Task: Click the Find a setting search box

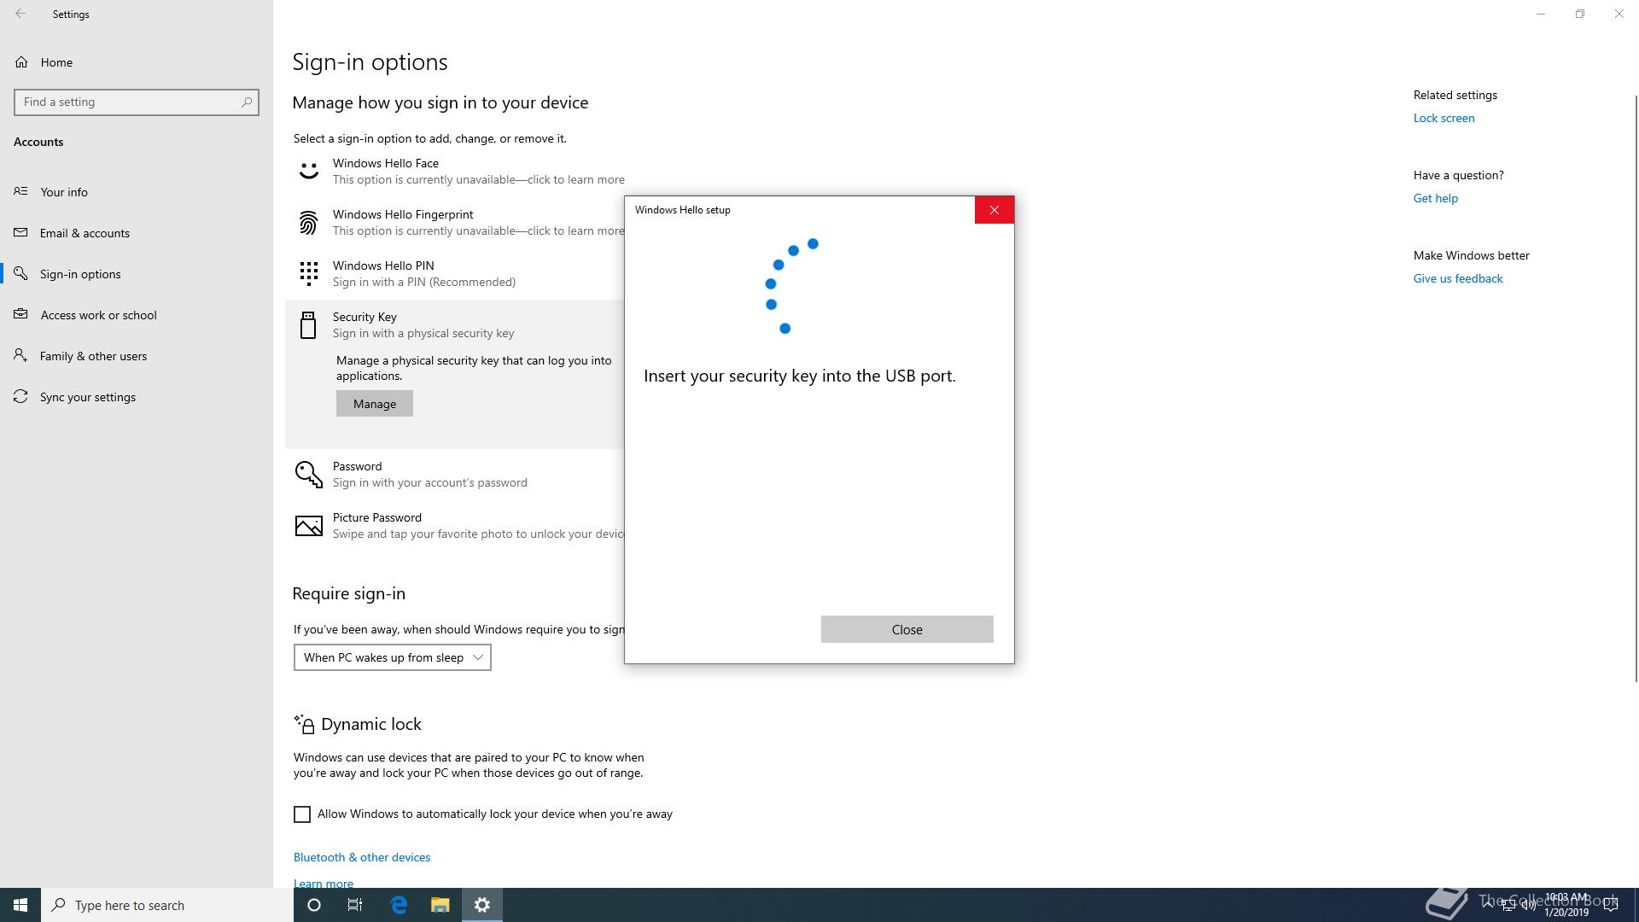Action: 137,102
